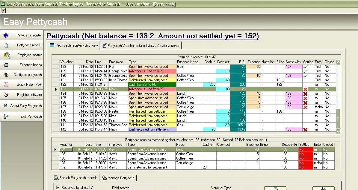
Task: Click the gears icon on the Manage Pettycash tab
Action: 104,178
